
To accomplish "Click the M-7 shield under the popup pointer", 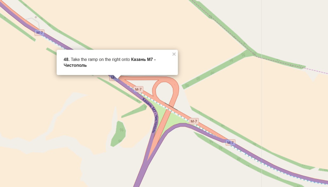I will [x=114, y=78].
